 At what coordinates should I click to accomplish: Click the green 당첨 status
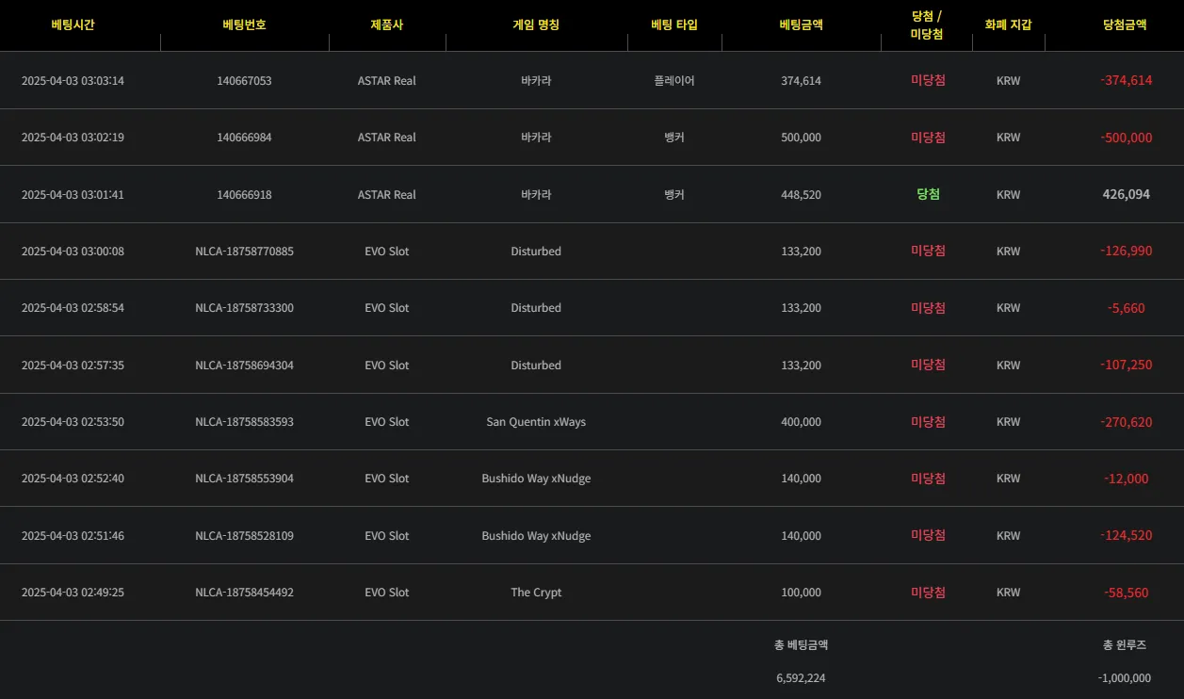click(928, 194)
